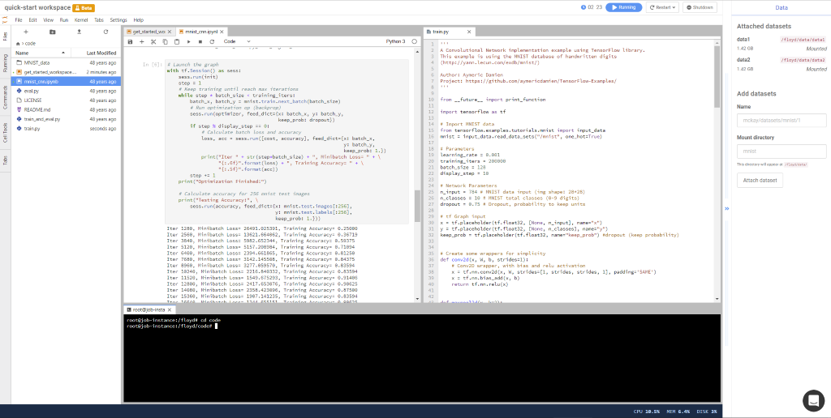831x418 pixels.
Task: Select the root@job-instance terminal tab
Action: coord(149,309)
